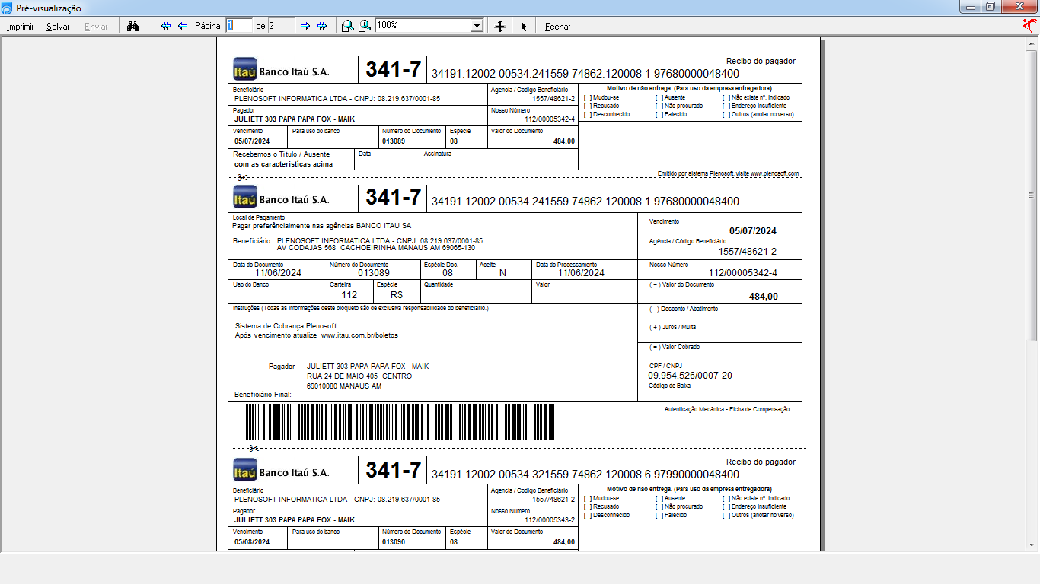1040x584 pixels.
Task: Click the red figure icon at toolbar end
Action: point(1030,25)
